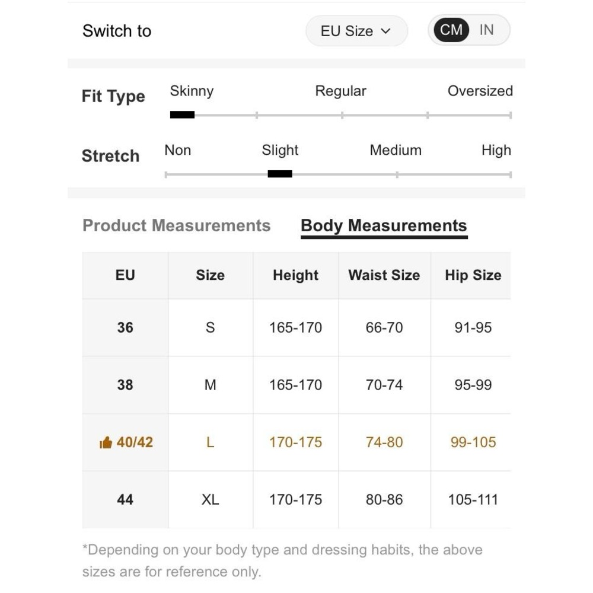593x593 pixels.
Task: Select the recommended 40/42 size row
Action: (x=135, y=442)
